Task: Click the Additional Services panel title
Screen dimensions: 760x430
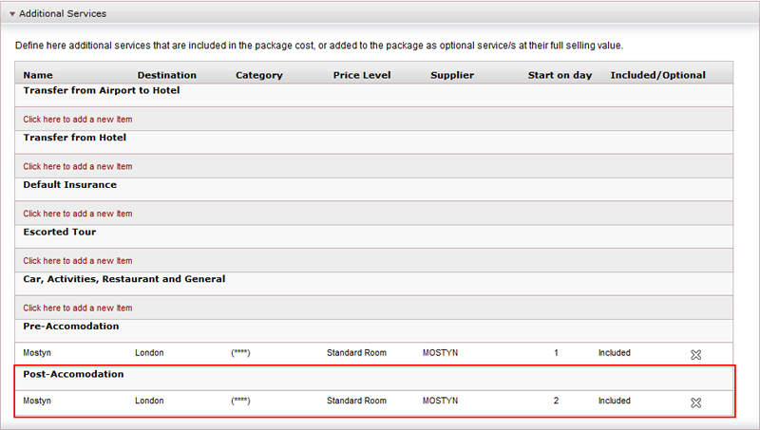Action: click(x=63, y=13)
